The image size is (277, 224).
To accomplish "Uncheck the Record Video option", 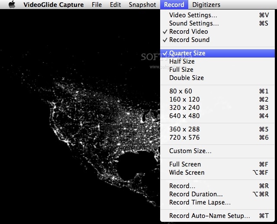I will click(188, 32).
